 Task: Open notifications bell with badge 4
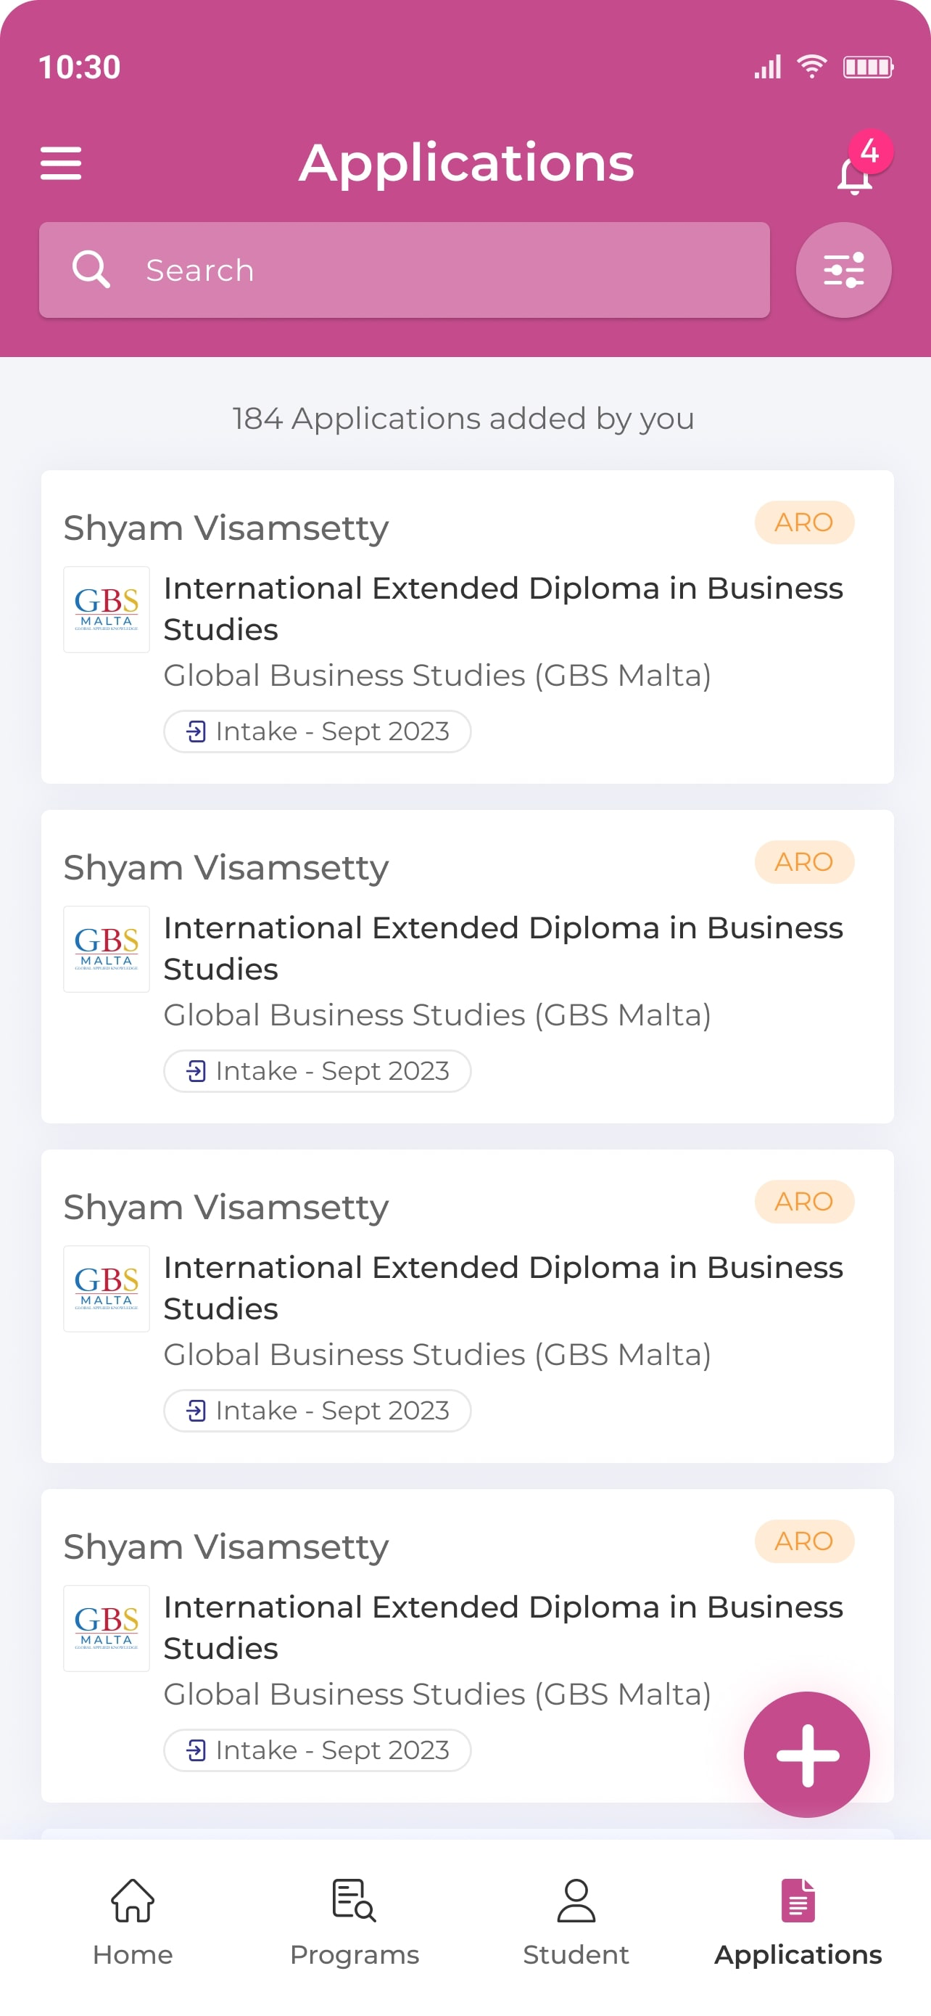coord(861,165)
